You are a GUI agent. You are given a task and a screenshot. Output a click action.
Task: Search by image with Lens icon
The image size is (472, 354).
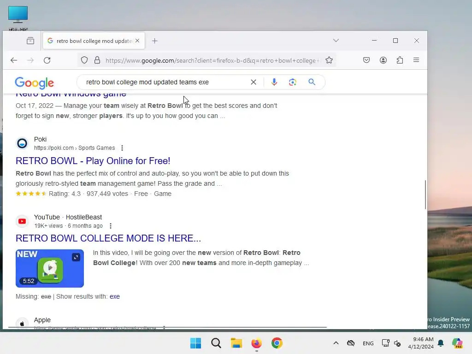293,82
